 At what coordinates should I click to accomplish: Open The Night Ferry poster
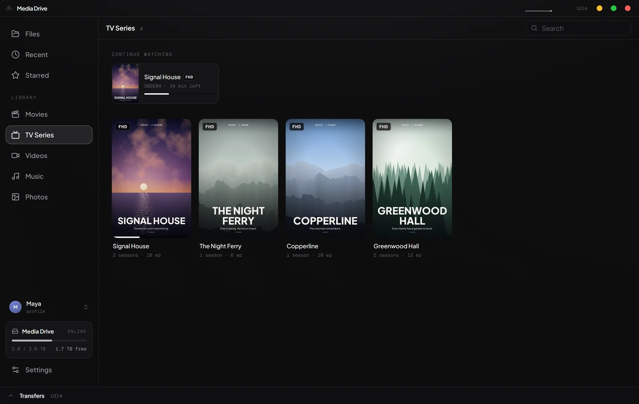[x=238, y=178]
